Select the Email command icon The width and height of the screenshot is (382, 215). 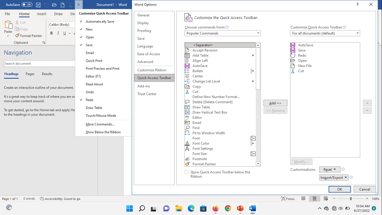187,122
